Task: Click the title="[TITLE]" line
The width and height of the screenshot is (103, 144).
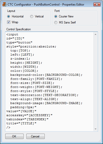Action: pos(21,124)
